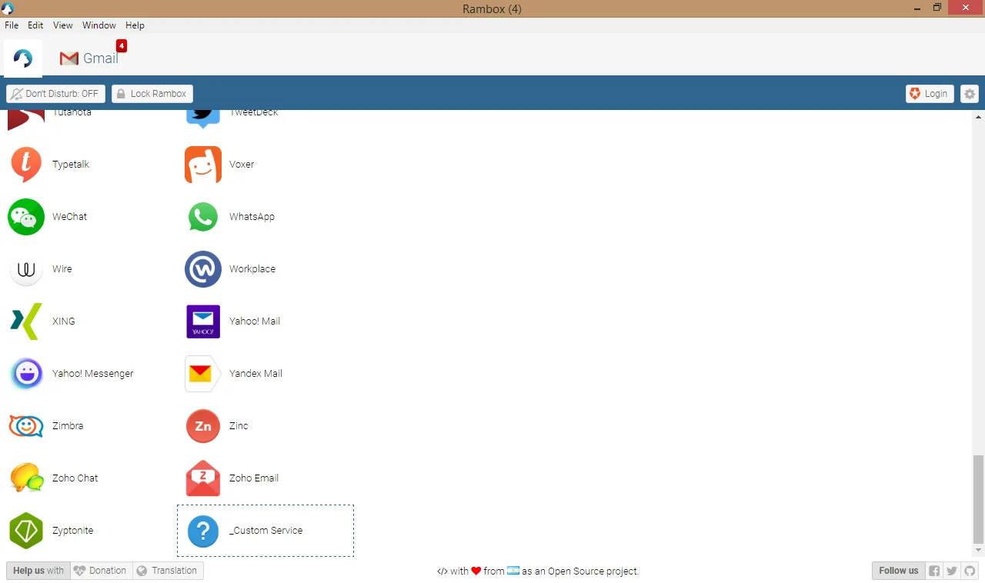Click the _Custom Service label

[x=266, y=531]
